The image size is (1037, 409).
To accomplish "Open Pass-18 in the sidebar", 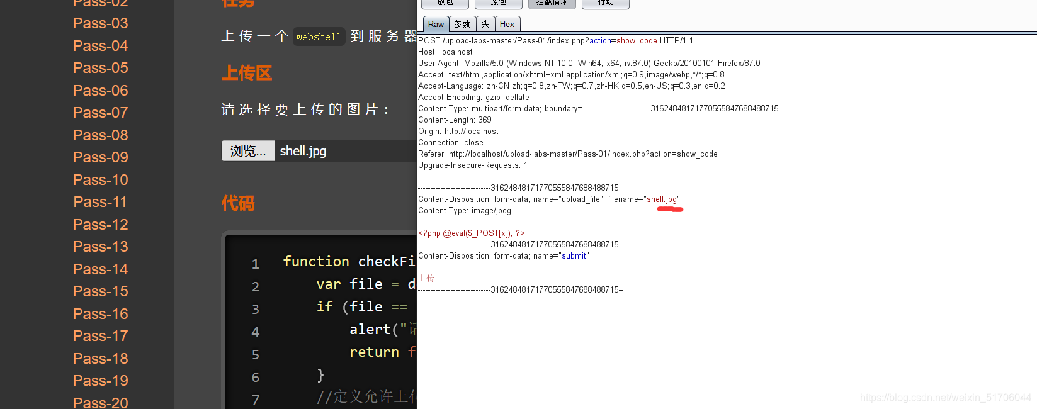I will tap(100, 359).
